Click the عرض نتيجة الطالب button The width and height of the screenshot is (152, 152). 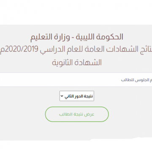pos(77,114)
